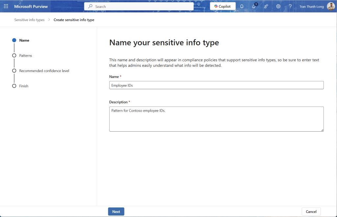Click the Help question mark icon
Viewport: 337px width, 217px height.
click(x=290, y=7)
